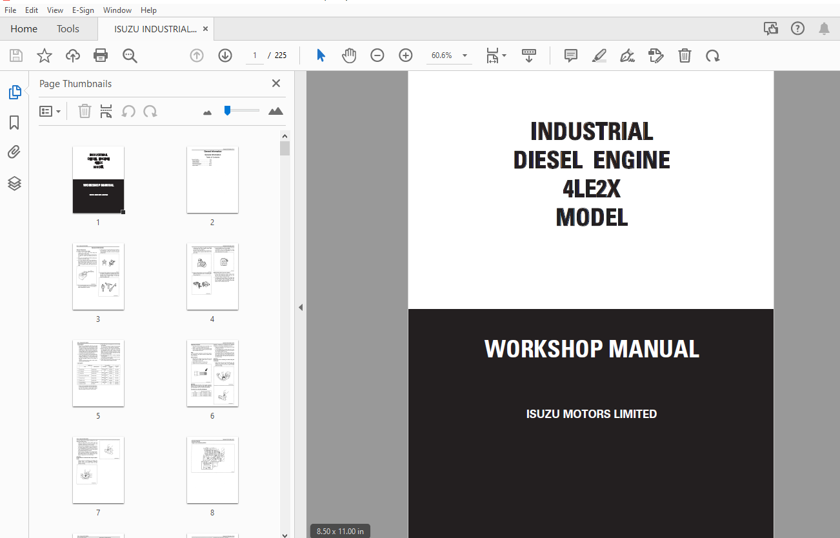Open the View menu

tap(55, 10)
